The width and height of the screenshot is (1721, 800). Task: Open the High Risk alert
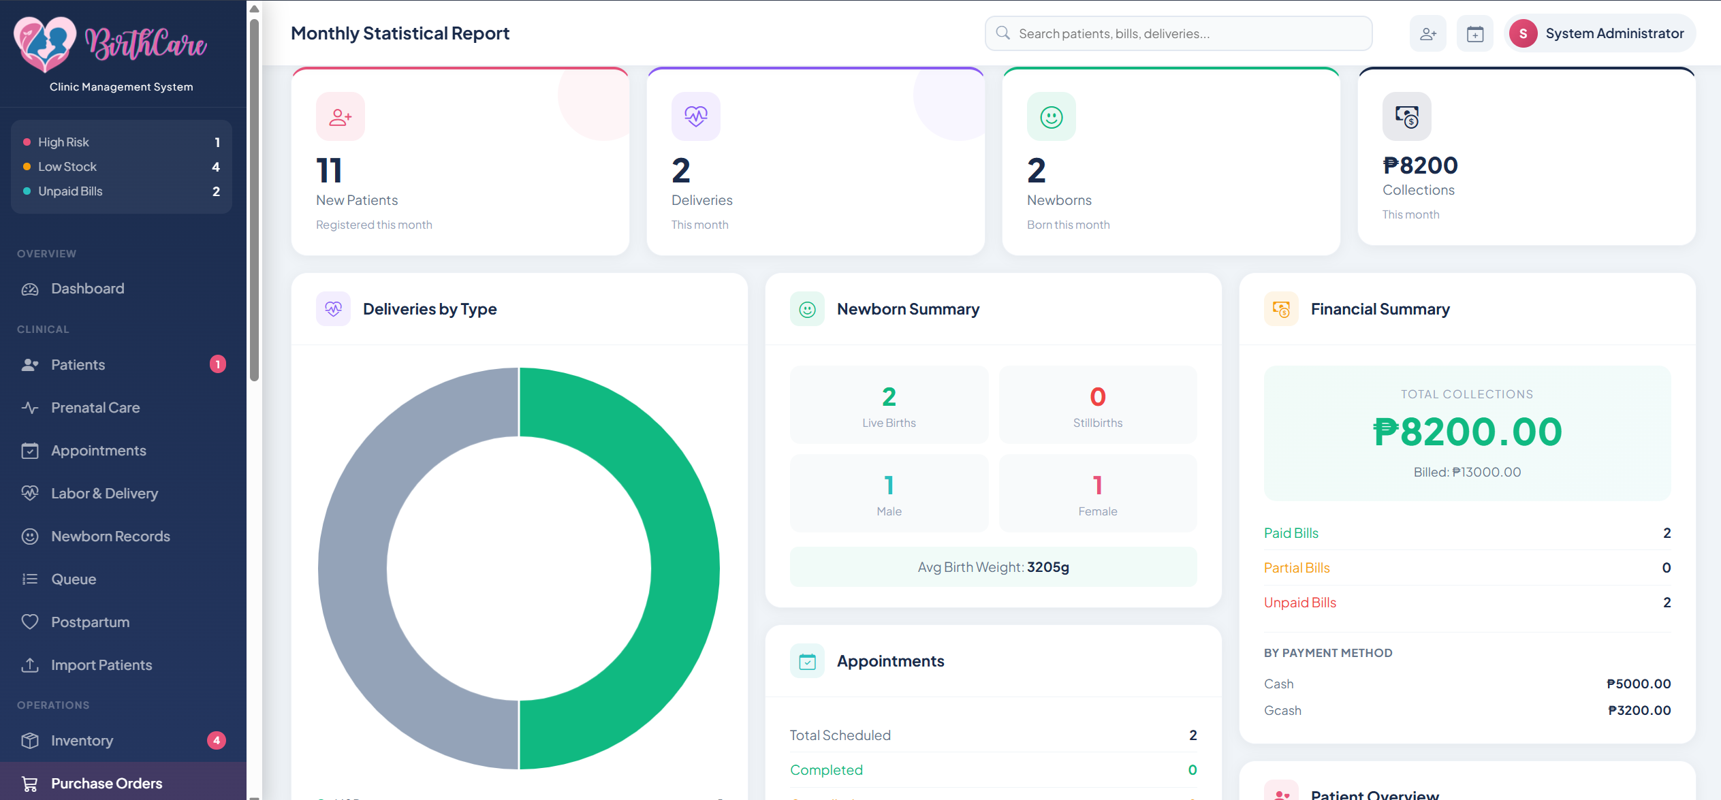[x=122, y=142]
